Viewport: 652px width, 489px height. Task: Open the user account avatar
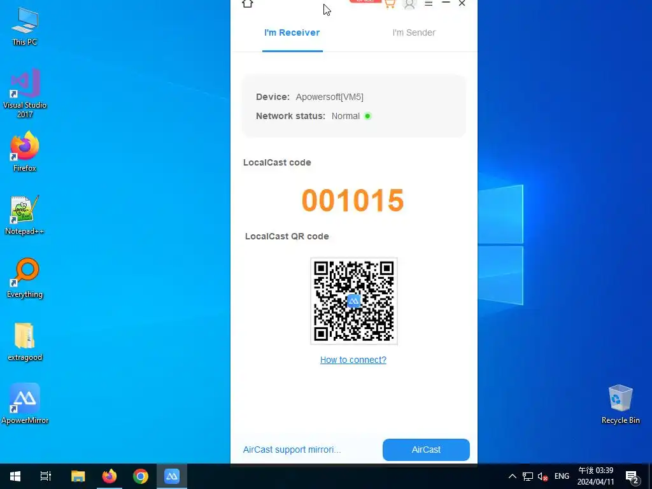point(409,4)
